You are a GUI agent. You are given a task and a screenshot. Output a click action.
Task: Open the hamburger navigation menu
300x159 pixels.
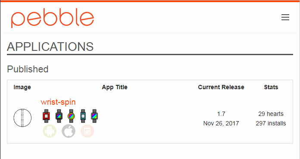285,17
